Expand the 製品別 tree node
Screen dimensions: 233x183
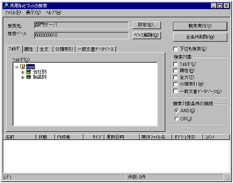23,77
